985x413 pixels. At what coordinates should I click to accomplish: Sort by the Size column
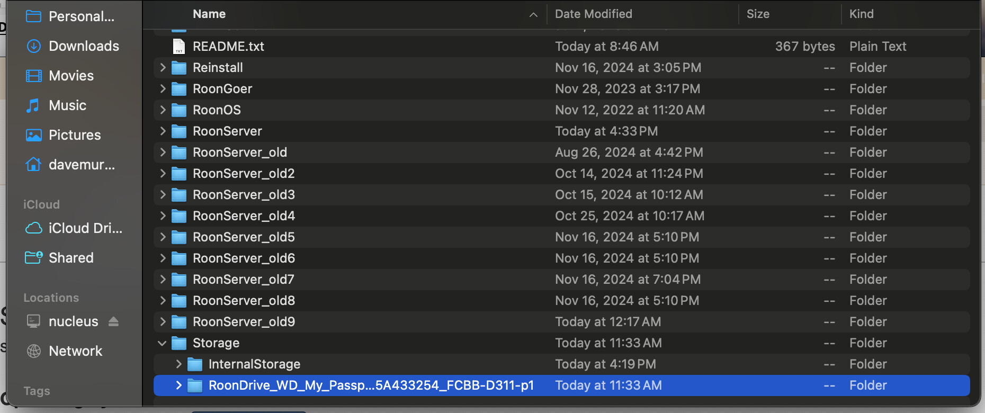[758, 14]
